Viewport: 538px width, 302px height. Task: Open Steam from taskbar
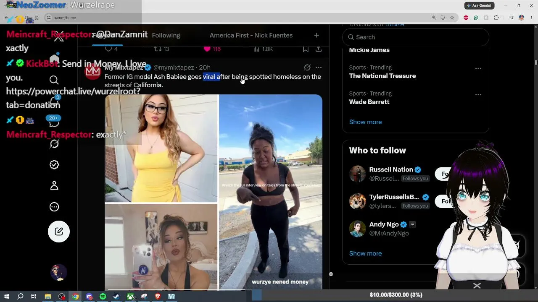click(x=116, y=297)
